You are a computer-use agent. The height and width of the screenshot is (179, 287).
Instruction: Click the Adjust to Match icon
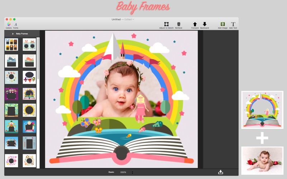(166, 24)
